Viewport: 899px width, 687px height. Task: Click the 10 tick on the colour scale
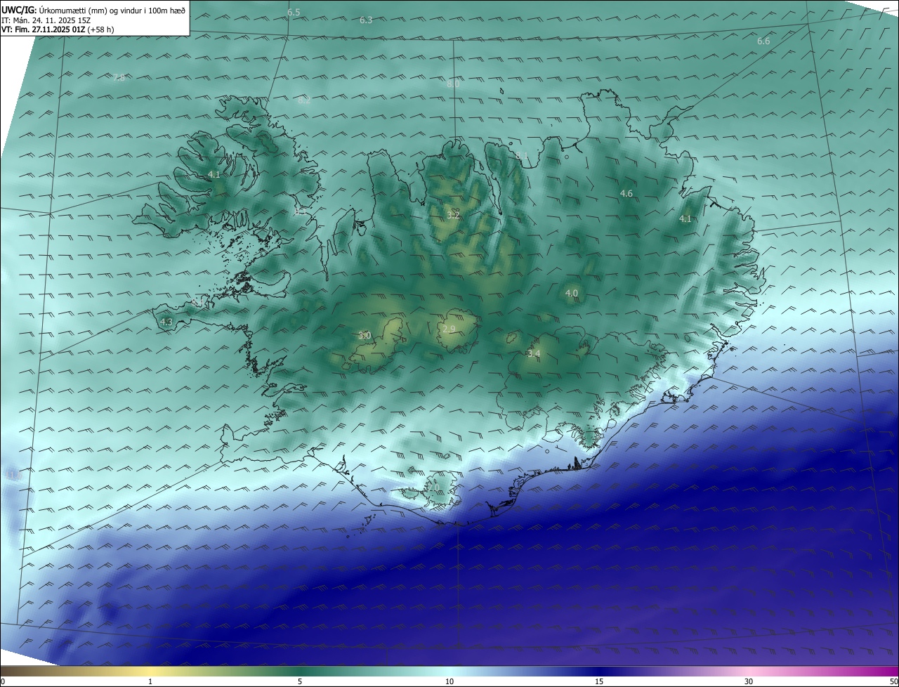[449, 681]
